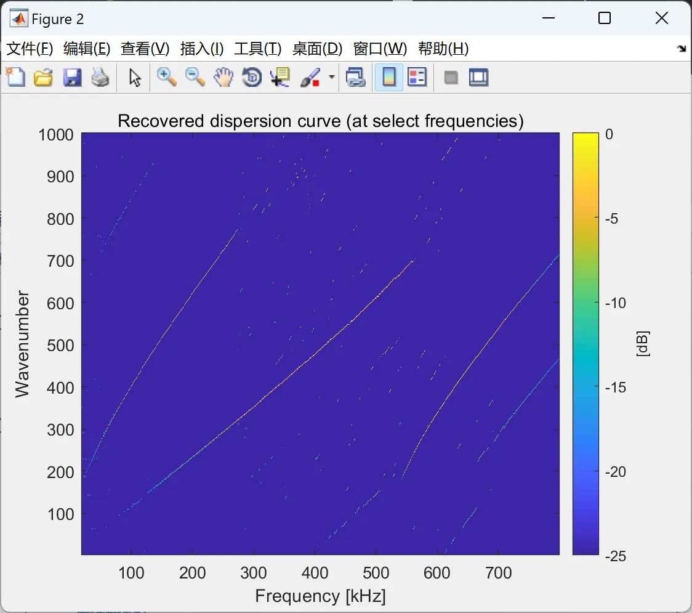
Task: Print figure using the printer icon
Action: click(x=100, y=77)
